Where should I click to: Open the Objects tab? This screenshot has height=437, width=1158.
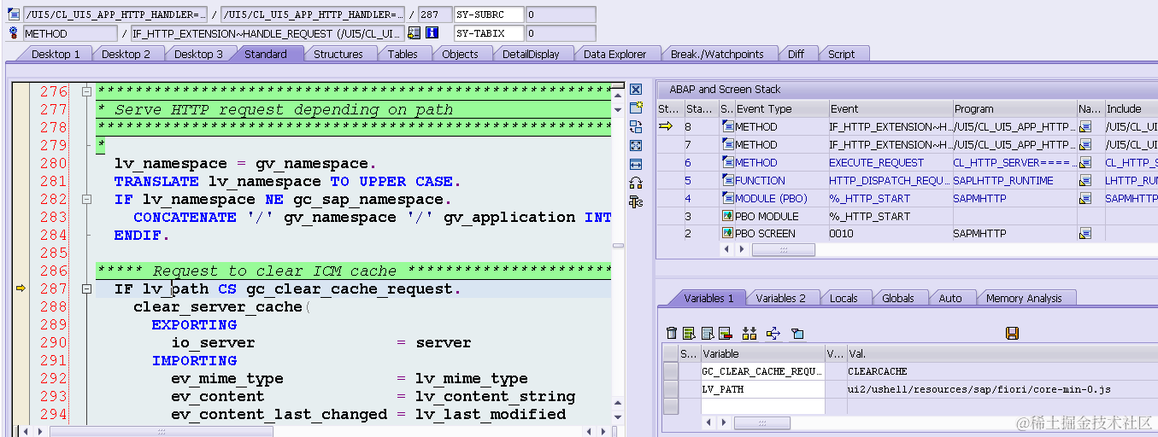click(460, 54)
